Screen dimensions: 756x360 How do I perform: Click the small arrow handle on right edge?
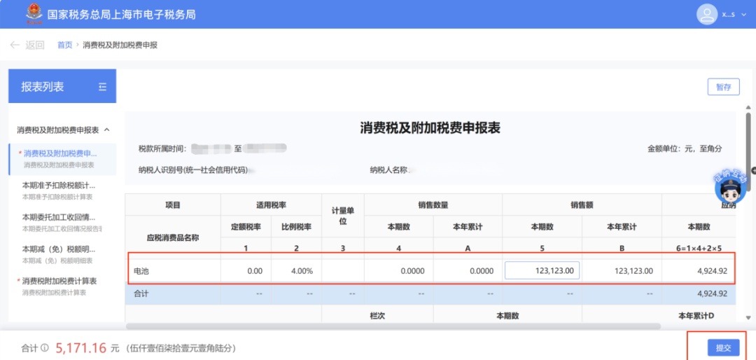pos(752,170)
